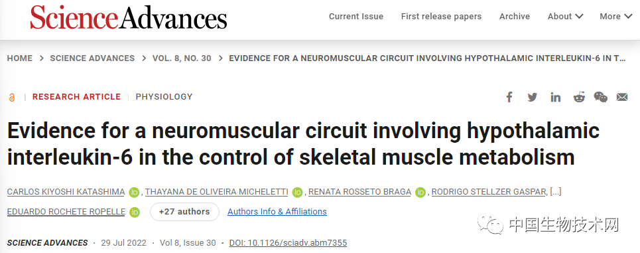Open Carlos Kiyoshi Katashima's ORCID icon
Image resolution: width=640 pixels, height=253 pixels.
click(x=134, y=192)
